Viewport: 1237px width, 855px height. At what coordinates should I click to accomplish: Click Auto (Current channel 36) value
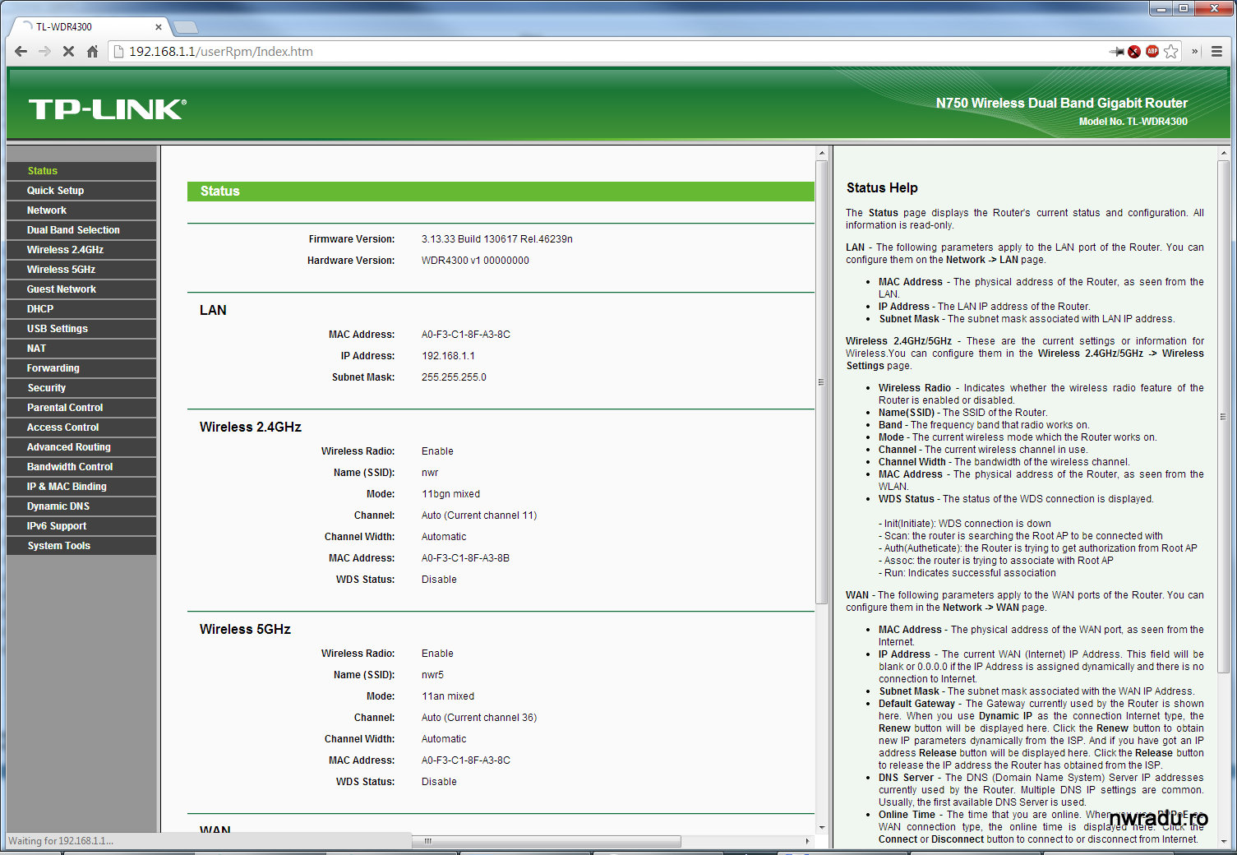click(479, 718)
